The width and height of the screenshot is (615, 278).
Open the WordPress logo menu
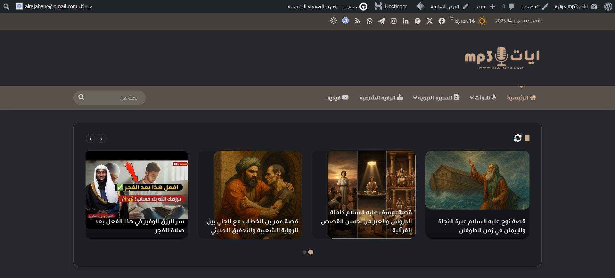608,6
